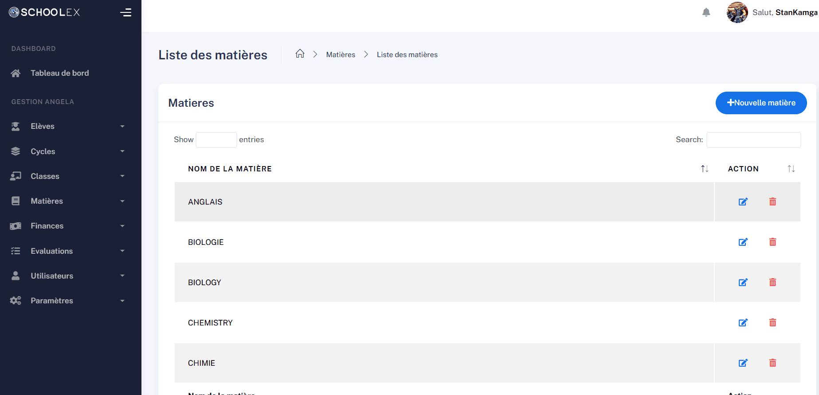Sort by Action column
Image resolution: width=819 pixels, height=395 pixels.
pos(791,169)
